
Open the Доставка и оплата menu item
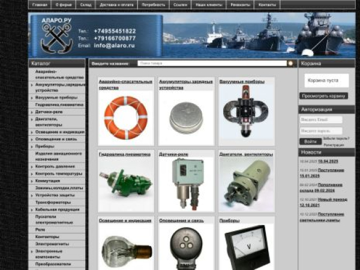click(x=117, y=4)
